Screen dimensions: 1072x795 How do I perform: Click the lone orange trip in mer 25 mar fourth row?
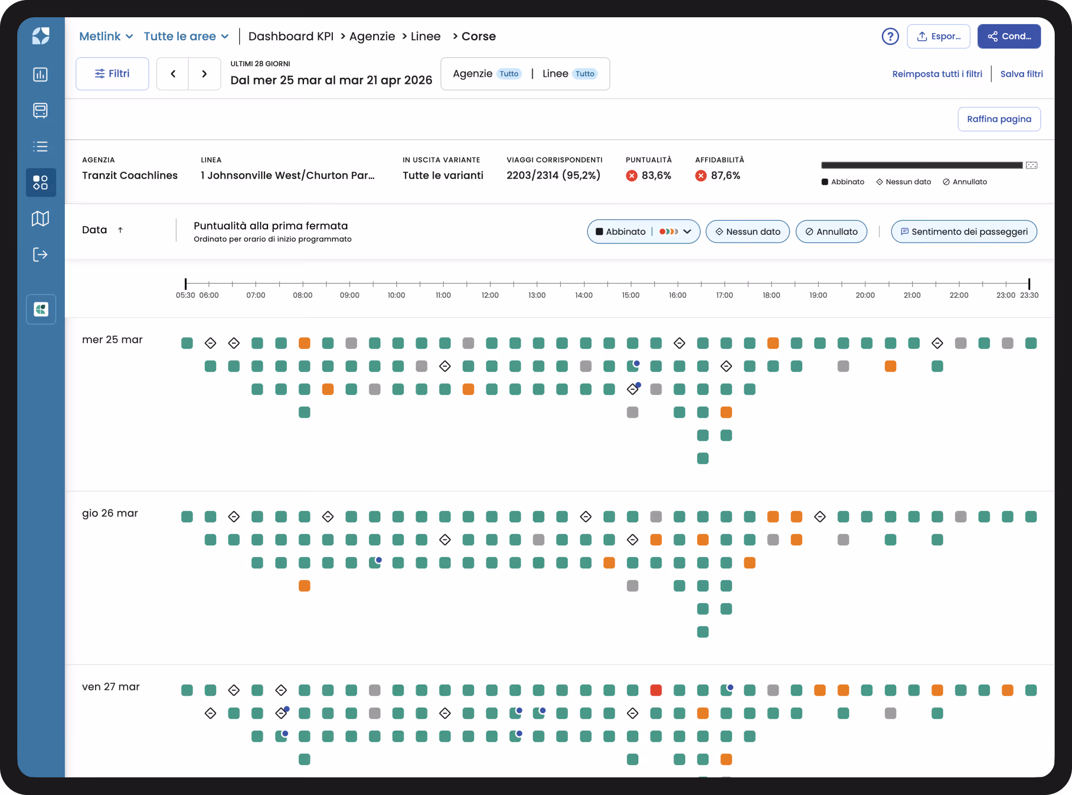[726, 412]
